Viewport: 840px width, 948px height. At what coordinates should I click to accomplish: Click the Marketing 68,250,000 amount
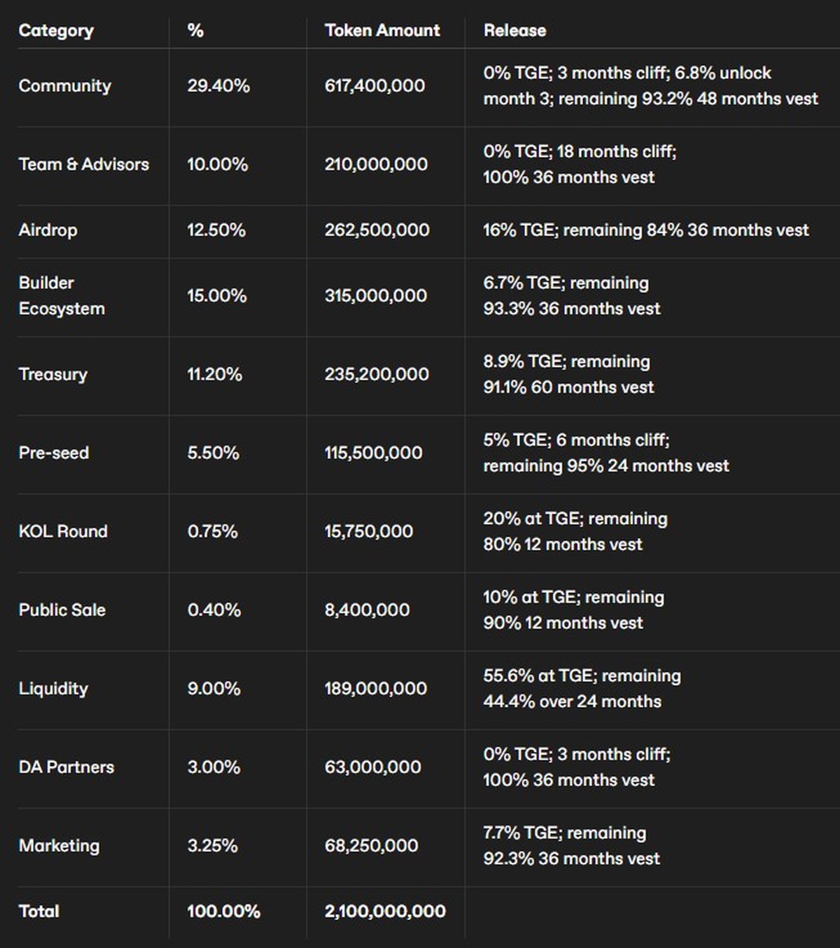[x=372, y=845]
